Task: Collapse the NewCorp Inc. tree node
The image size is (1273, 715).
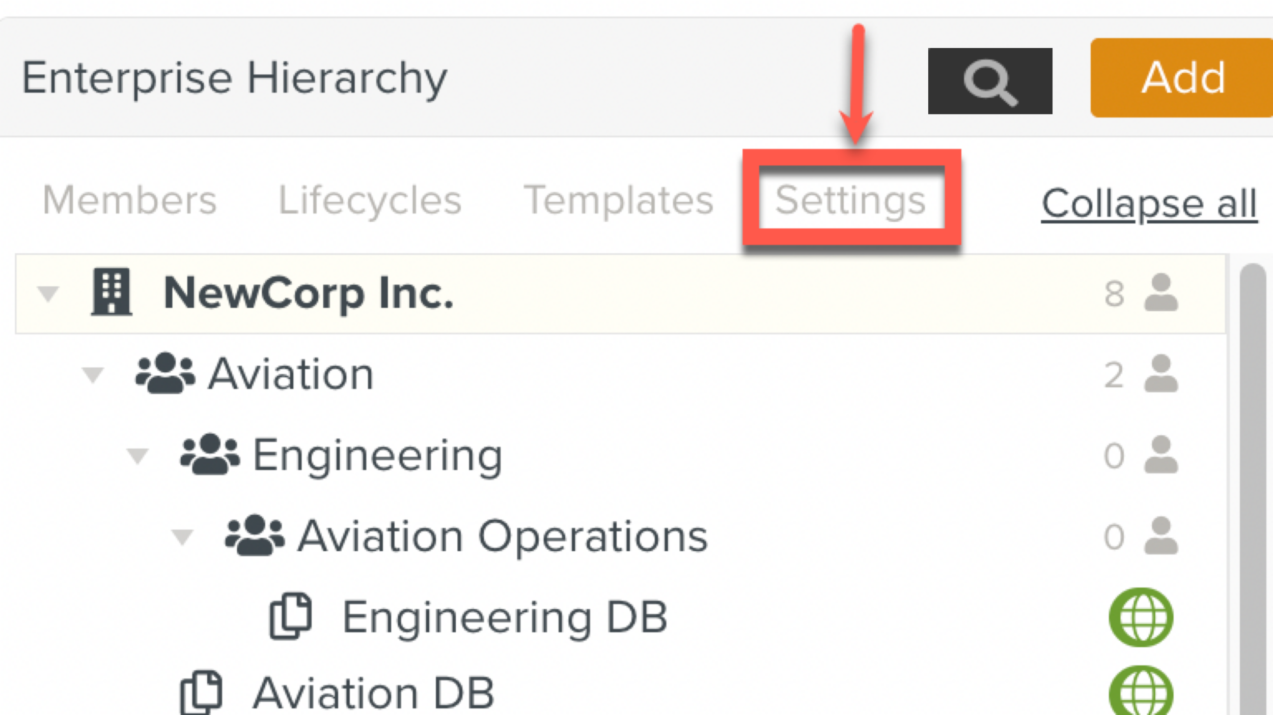Action: pyautogui.click(x=48, y=293)
